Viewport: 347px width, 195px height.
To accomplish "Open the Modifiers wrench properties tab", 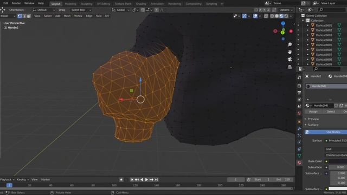I will point(299,128).
